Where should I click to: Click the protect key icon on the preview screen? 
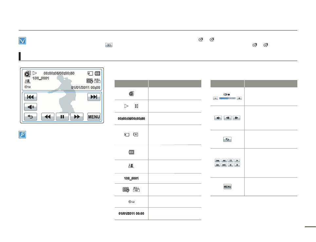(27, 88)
